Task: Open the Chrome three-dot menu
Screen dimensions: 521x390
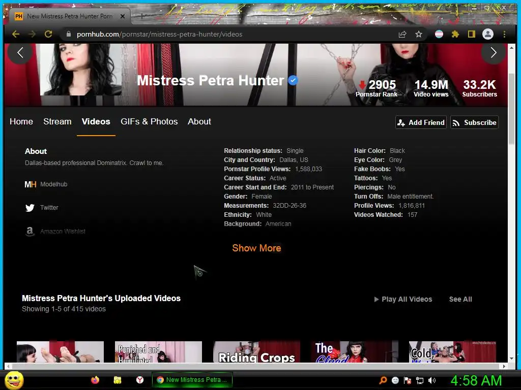Action: (504, 34)
